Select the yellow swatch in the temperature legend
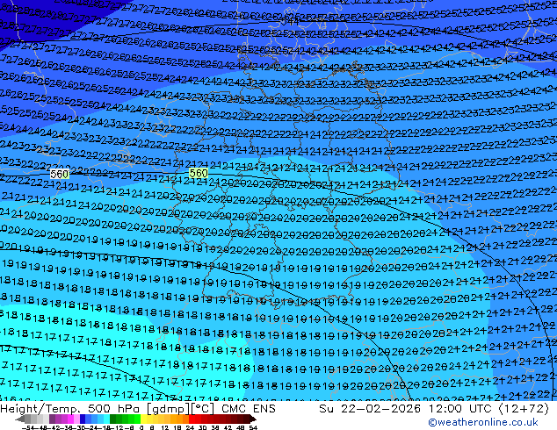 coord(143,419)
